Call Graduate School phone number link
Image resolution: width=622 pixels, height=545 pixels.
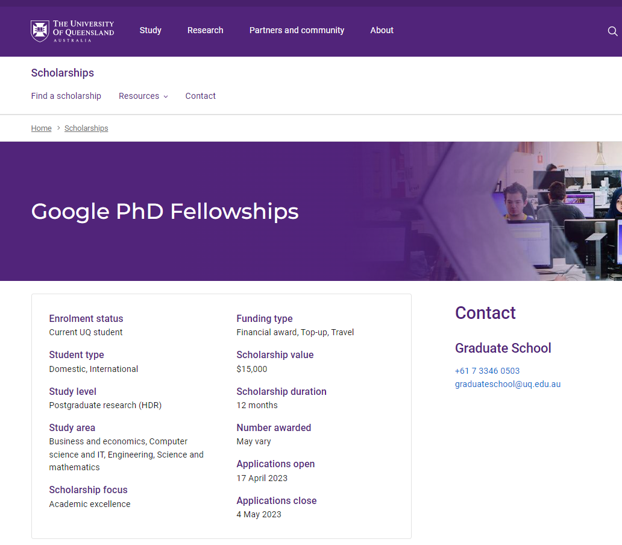pyautogui.click(x=487, y=371)
